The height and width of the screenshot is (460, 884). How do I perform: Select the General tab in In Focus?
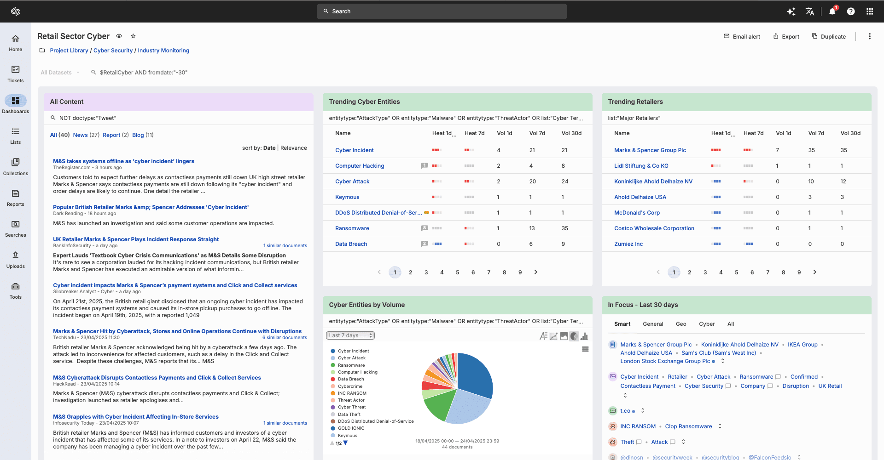point(653,324)
